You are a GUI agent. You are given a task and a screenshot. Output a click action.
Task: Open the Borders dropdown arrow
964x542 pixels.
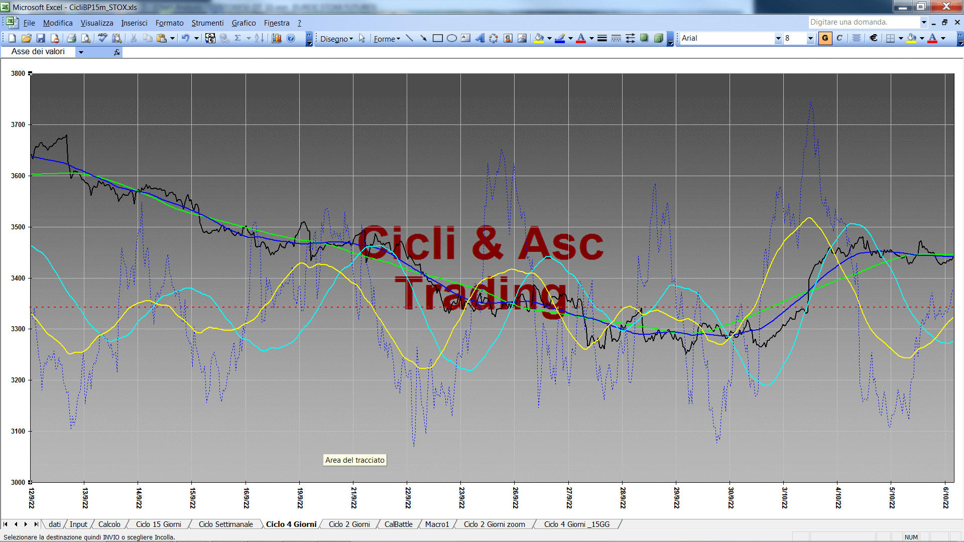[x=900, y=38]
